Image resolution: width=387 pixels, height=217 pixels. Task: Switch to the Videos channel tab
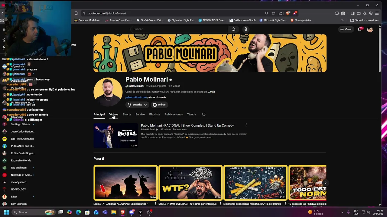[x=114, y=115]
